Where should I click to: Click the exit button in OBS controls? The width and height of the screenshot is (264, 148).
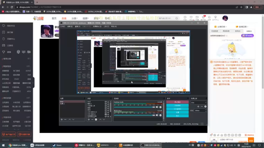point(178,116)
